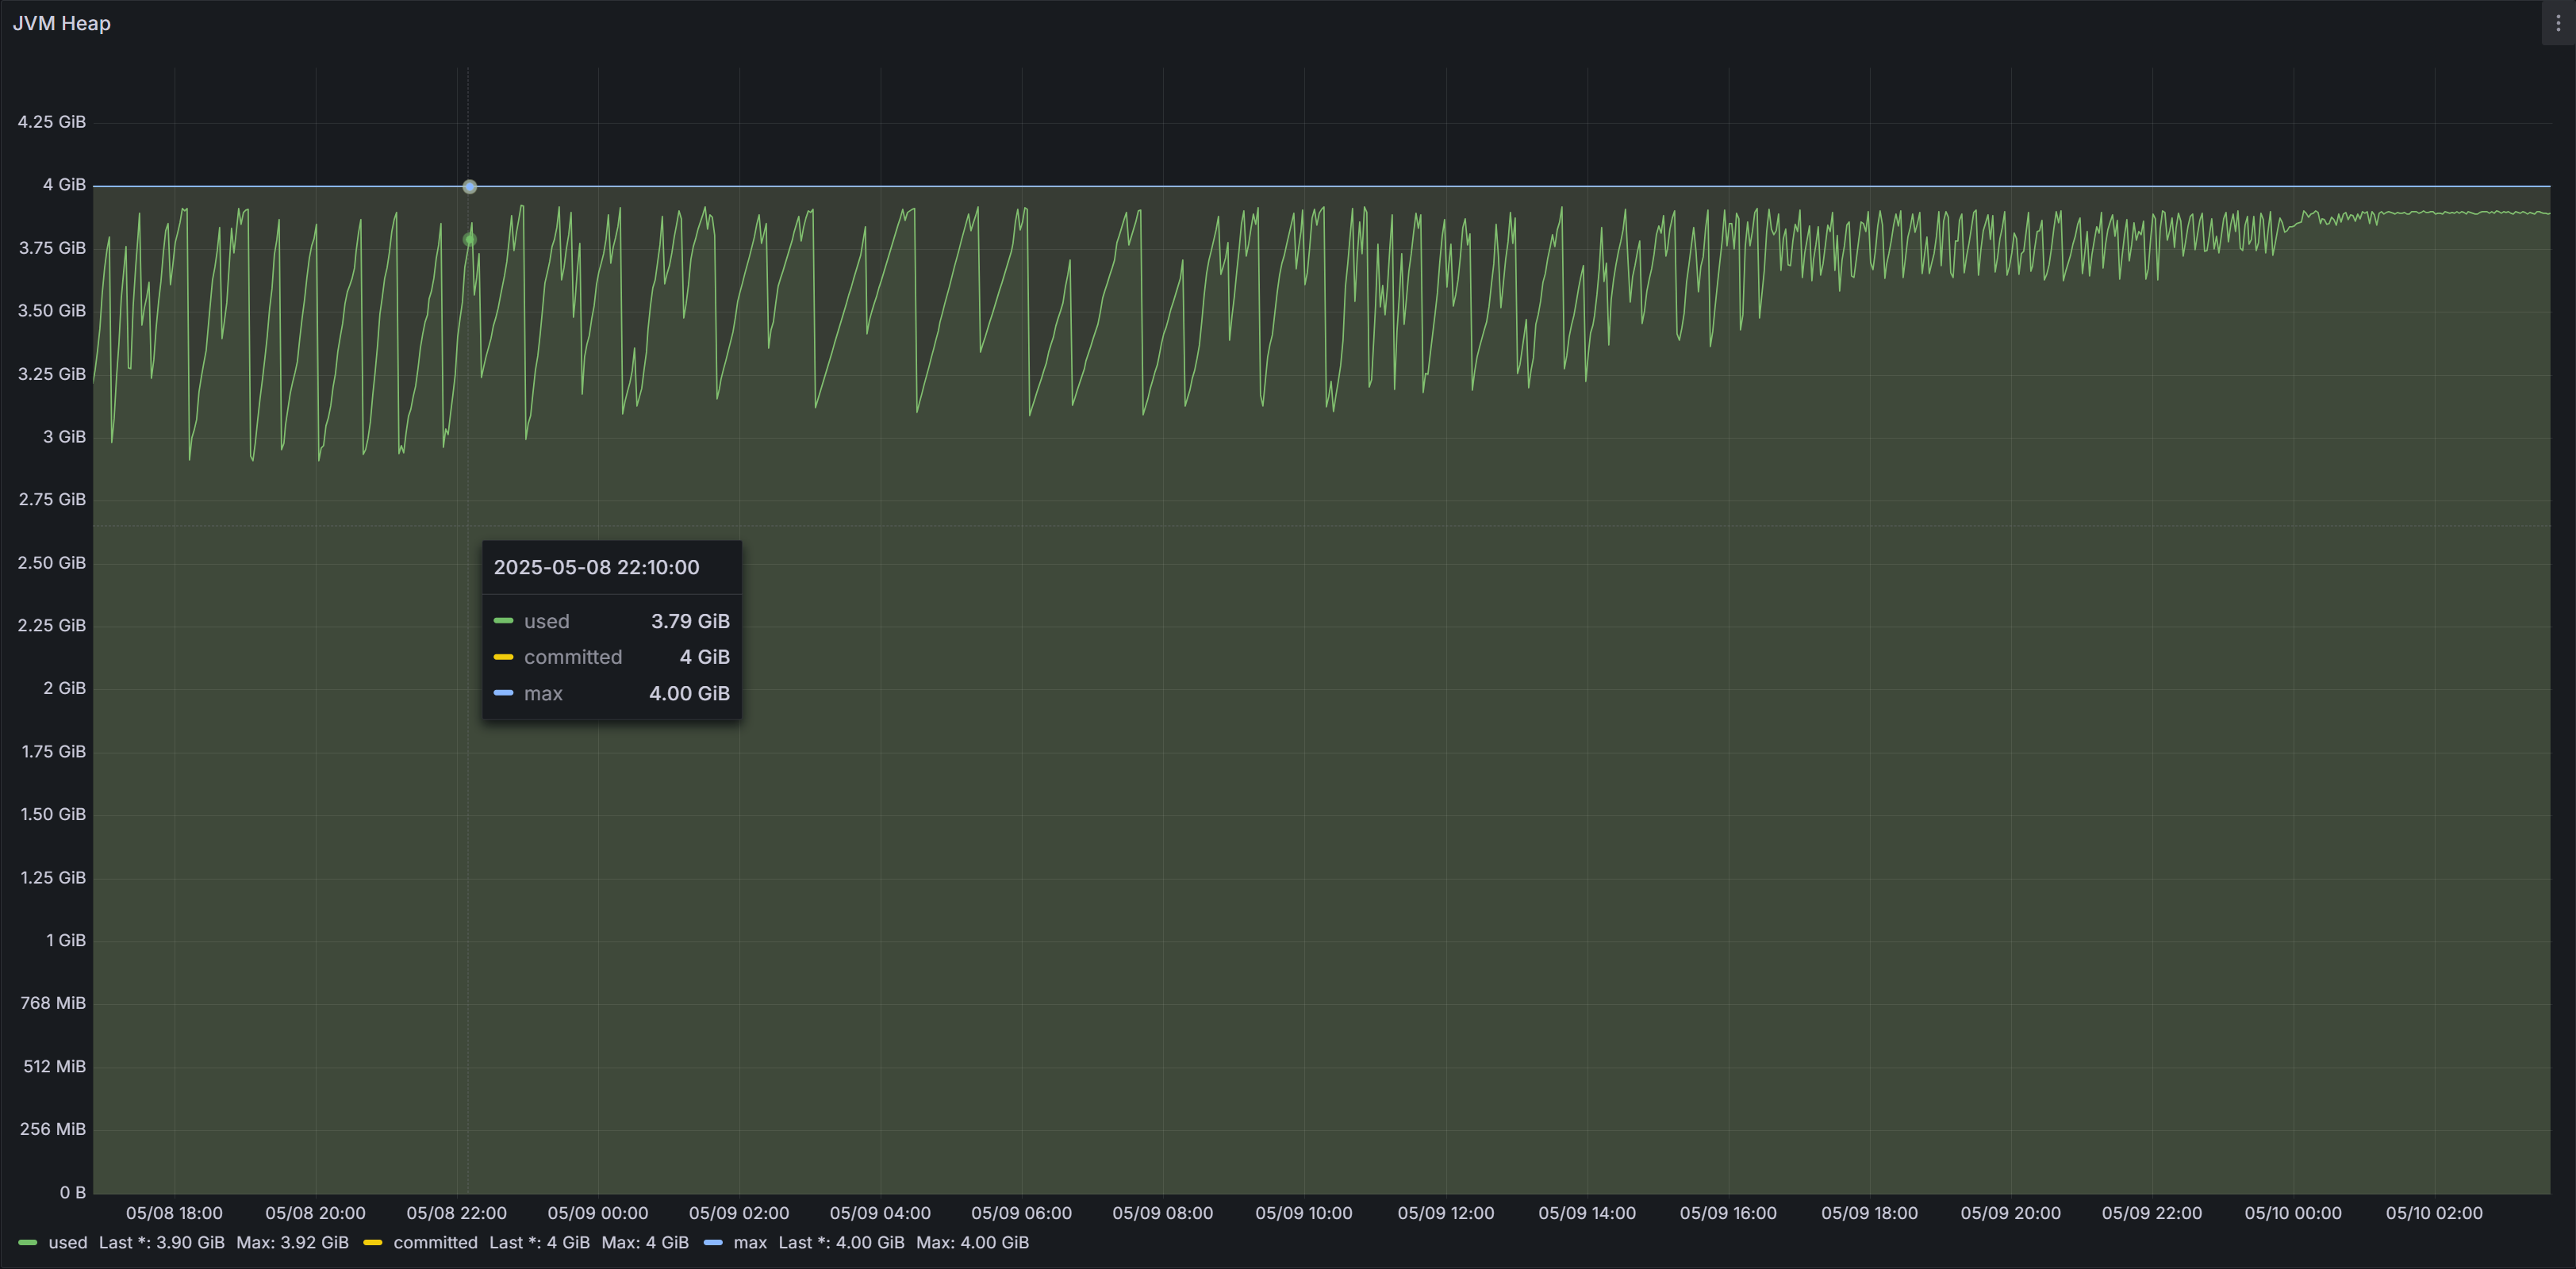Open the JVM Heap panel kebab menu
The height and width of the screenshot is (1269, 2576).
(2558, 23)
